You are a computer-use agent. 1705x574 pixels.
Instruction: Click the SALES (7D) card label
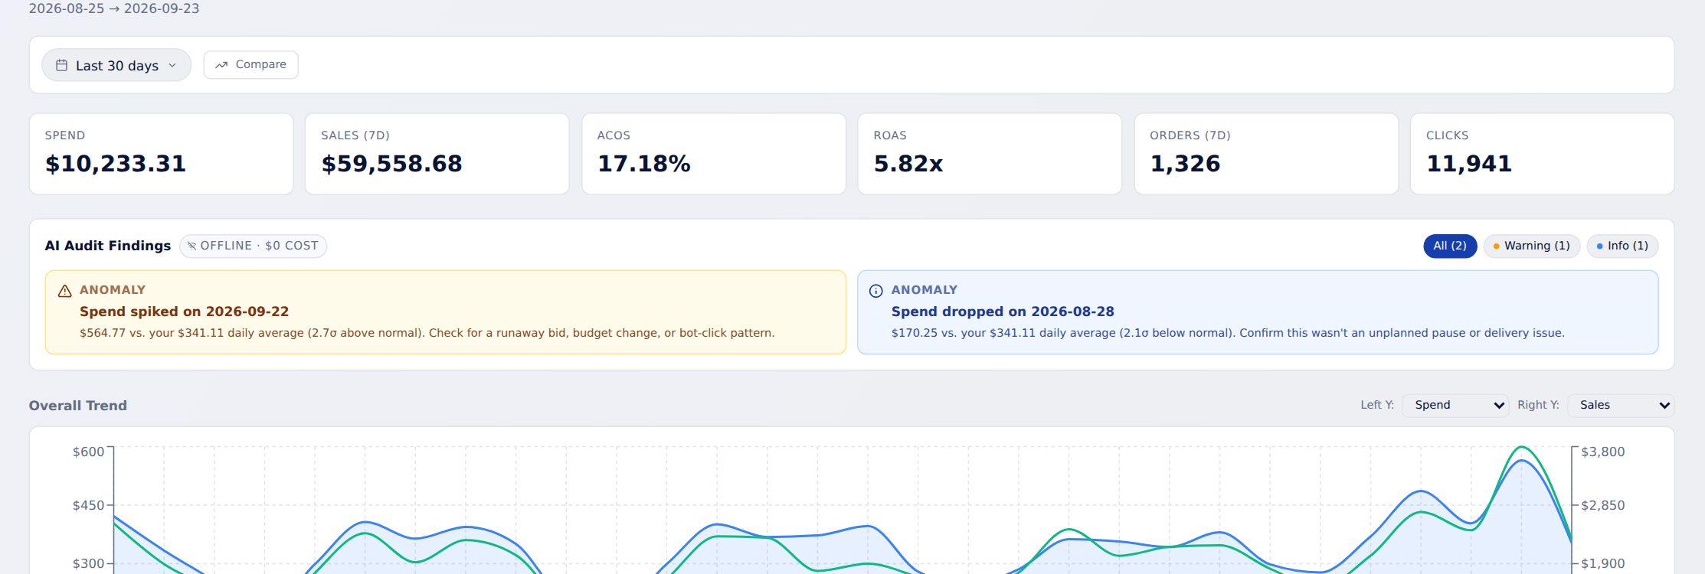355,135
